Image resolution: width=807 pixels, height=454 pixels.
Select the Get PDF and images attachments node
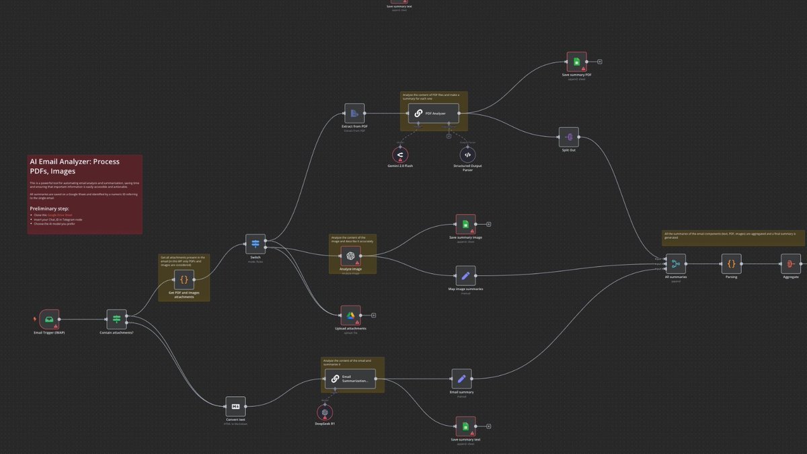(184, 279)
